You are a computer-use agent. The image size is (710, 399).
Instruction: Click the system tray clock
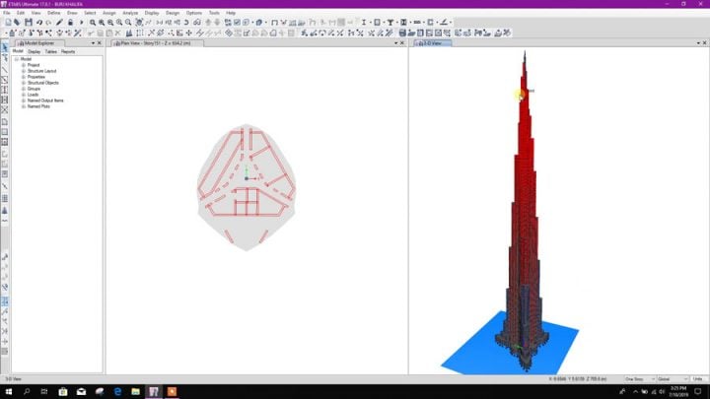click(677, 392)
